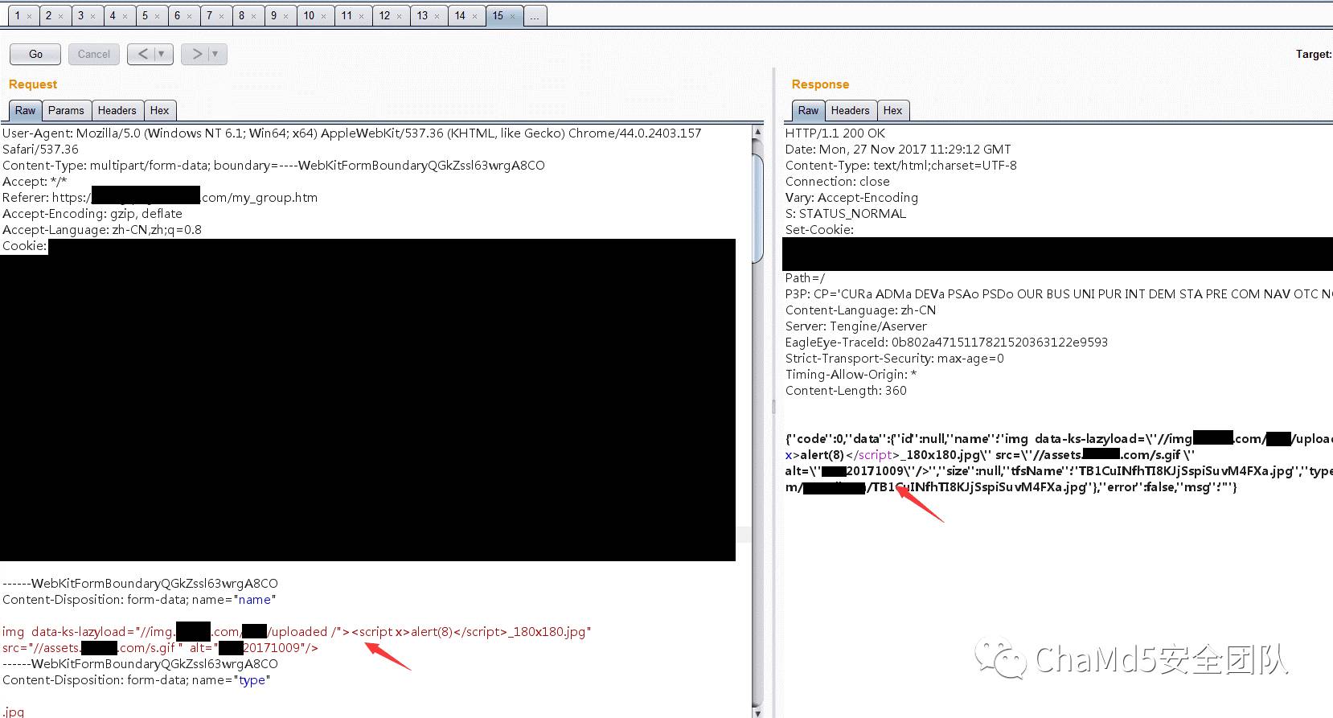Click the request scrollbar up arrow
This screenshot has height=718, width=1333.
[x=757, y=130]
